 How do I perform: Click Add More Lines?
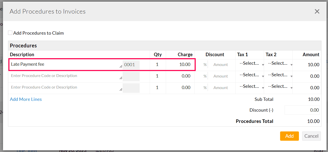click(x=26, y=99)
